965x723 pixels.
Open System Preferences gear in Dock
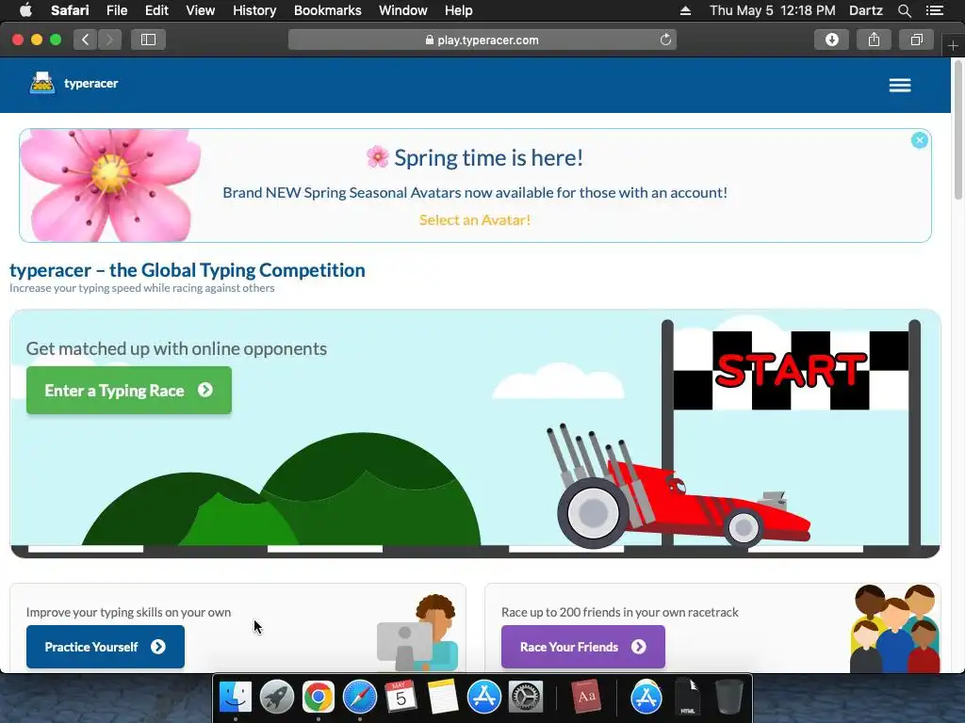coord(526,698)
